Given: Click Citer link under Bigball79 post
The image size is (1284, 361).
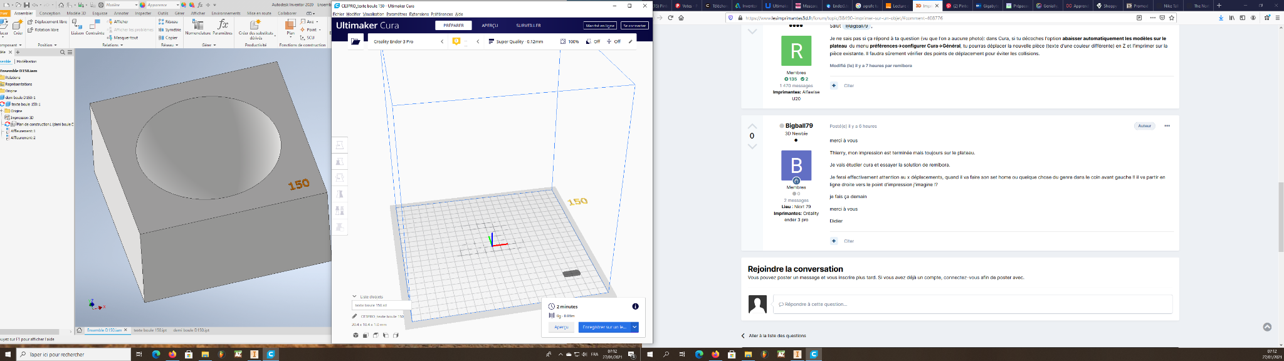Looking at the screenshot, I should (x=848, y=241).
